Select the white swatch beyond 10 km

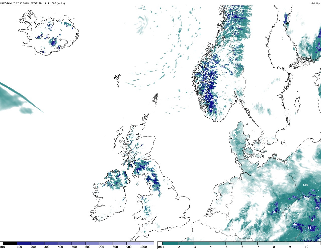313,243
